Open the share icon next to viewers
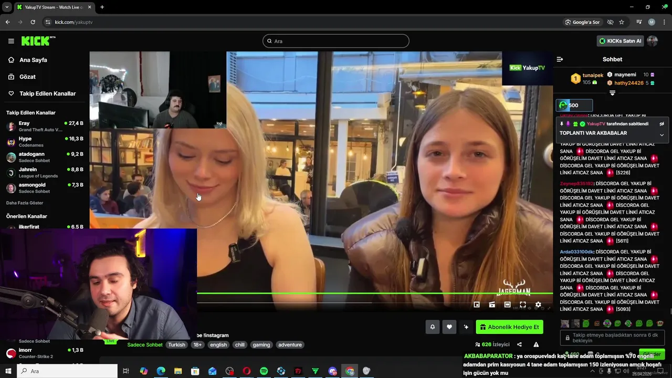Viewport: 672px width, 378px height. [519, 344]
